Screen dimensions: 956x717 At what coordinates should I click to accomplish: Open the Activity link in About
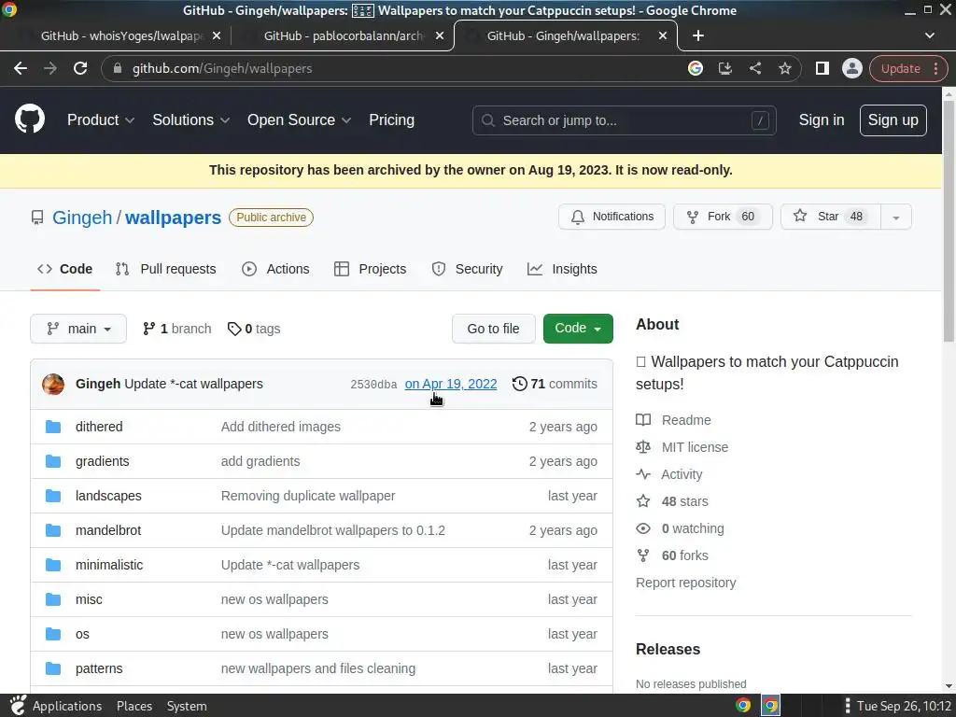tap(669, 474)
